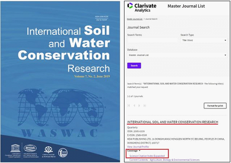Click the Clarivate Analytics logo icon

click(x=130, y=5)
